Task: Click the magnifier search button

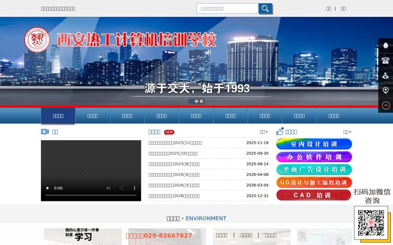Action: (265, 9)
